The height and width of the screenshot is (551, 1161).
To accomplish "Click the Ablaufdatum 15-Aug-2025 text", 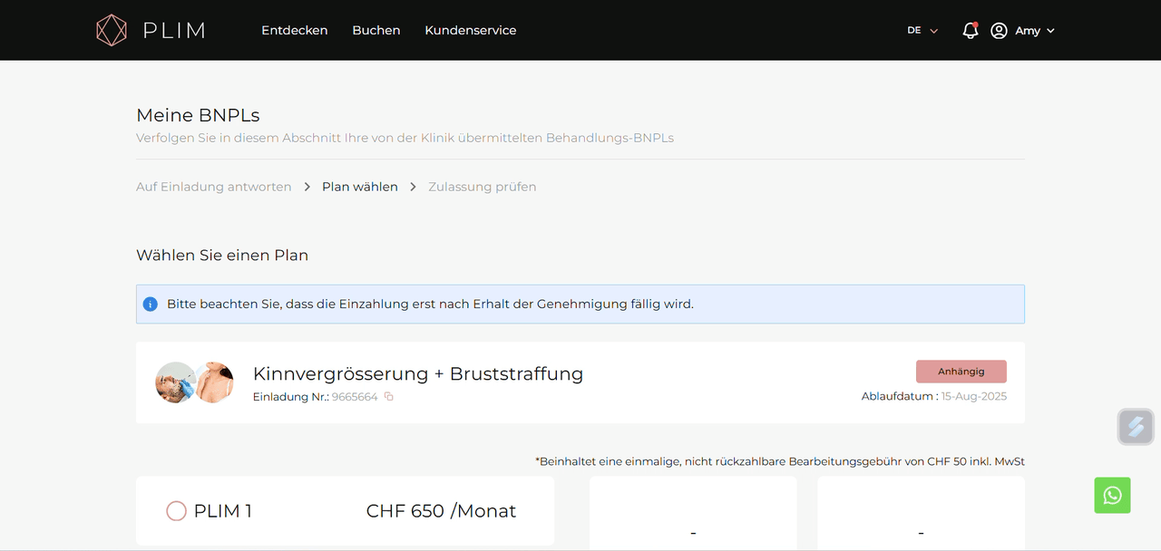I will [934, 396].
